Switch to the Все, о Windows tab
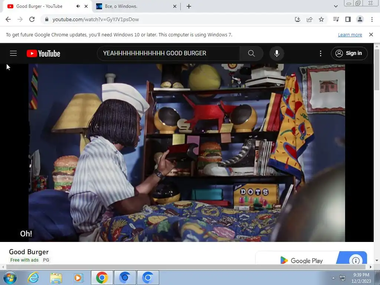Screen dimensions: 380x285 coord(137,6)
